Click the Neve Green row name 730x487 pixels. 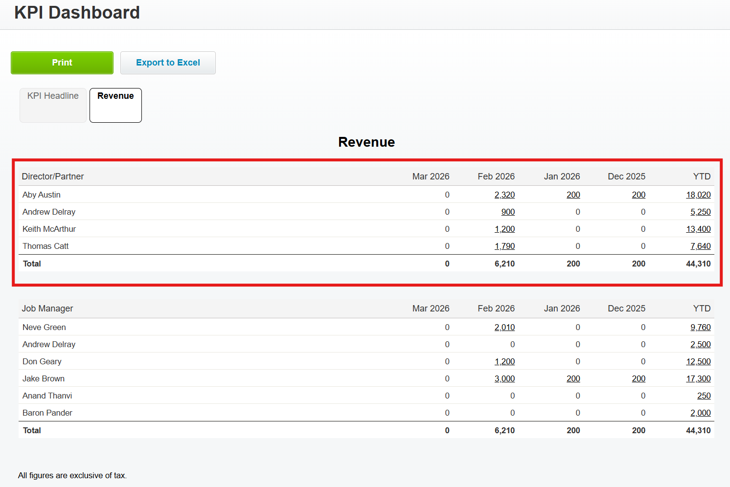(x=44, y=327)
